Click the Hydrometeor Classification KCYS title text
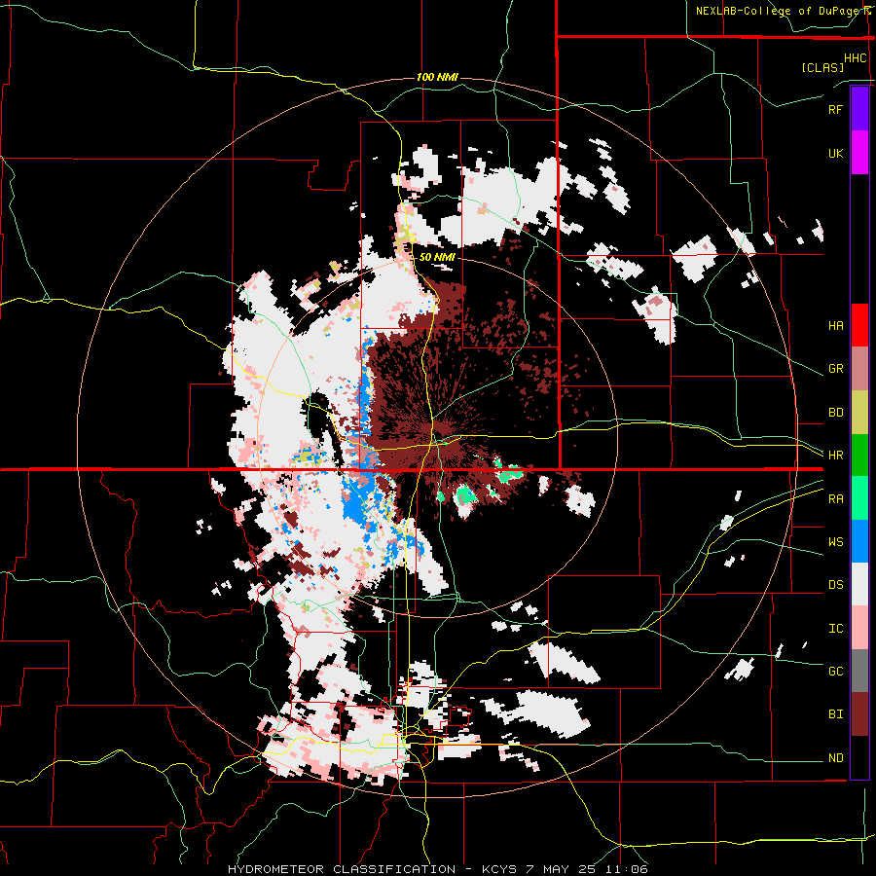The height and width of the screenshot is (876, 876). tap(437, 869)
